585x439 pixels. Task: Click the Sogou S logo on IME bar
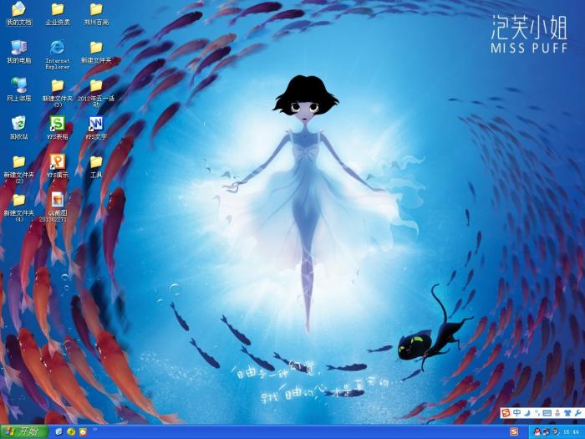click(x=506, y=412)
